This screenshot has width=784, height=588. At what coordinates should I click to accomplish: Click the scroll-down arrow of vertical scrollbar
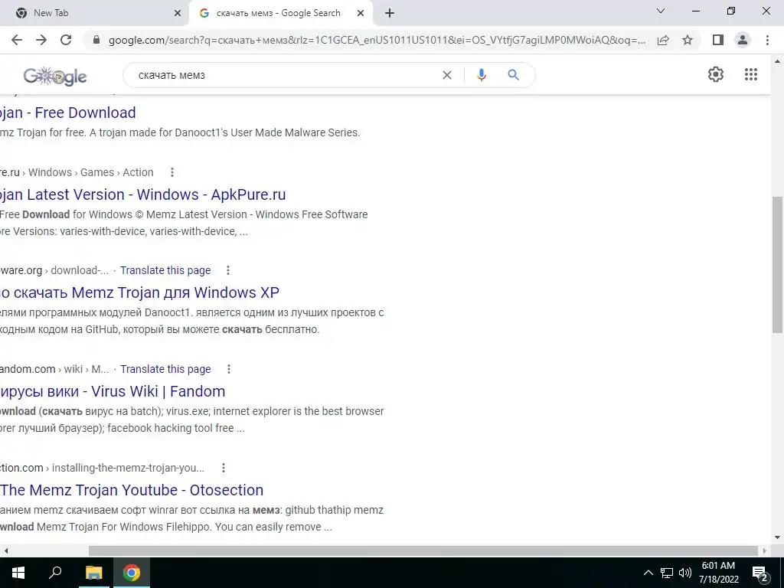tap(777, 538)
